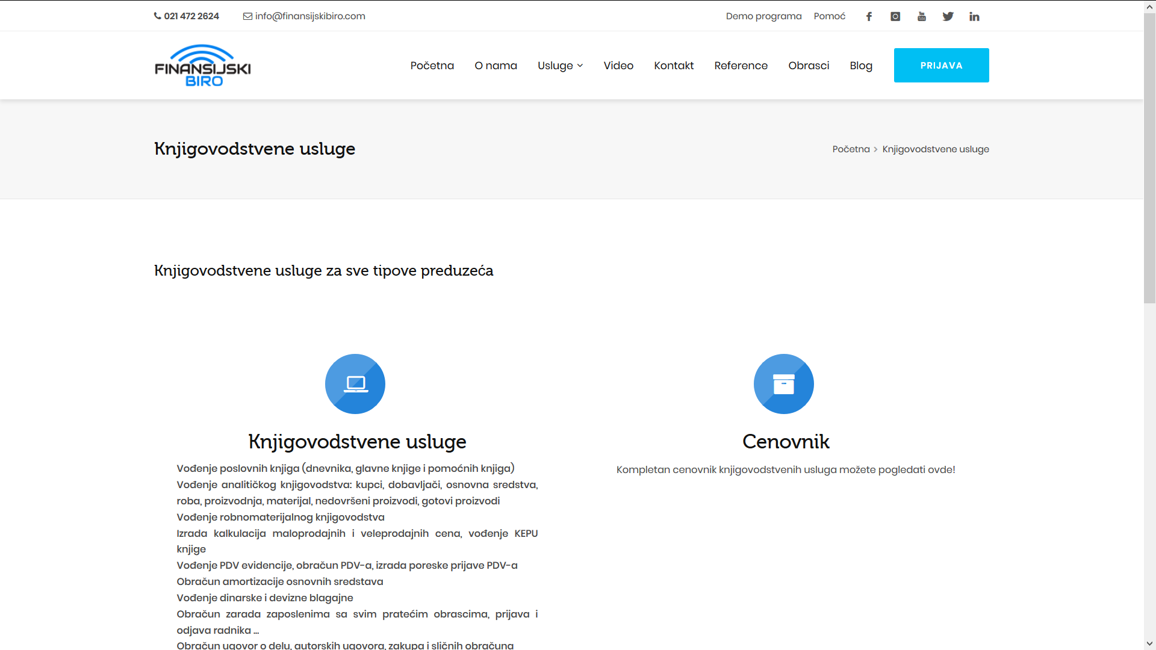Click the info@finansijskibiro.com email link
The width and height of the screenshot is (1156, 650).
(x=309, y=16)
